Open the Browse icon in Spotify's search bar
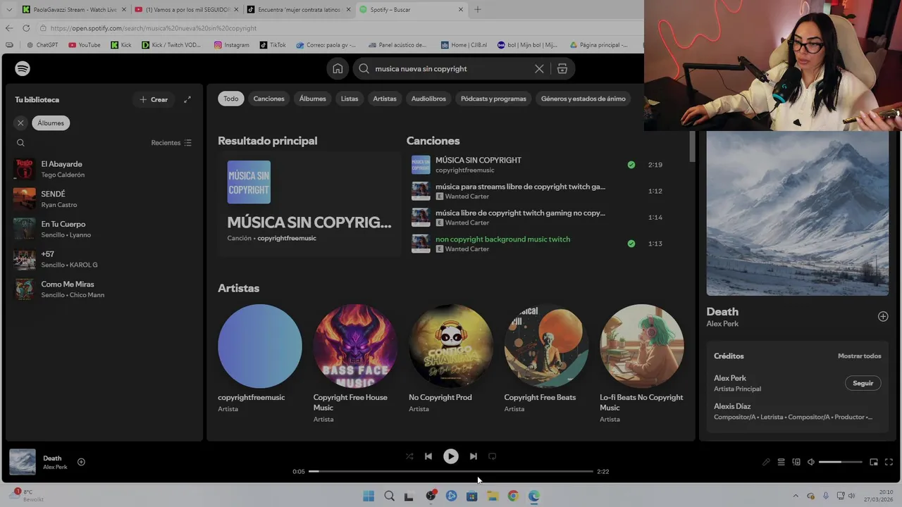Screen dimensions: 902x507 (562, 68)
